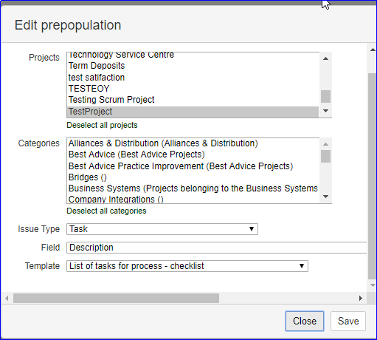Click down arrow of Categories list scrollbar
This screenshot has height=340, width=377.
click(x=325, y=197)
